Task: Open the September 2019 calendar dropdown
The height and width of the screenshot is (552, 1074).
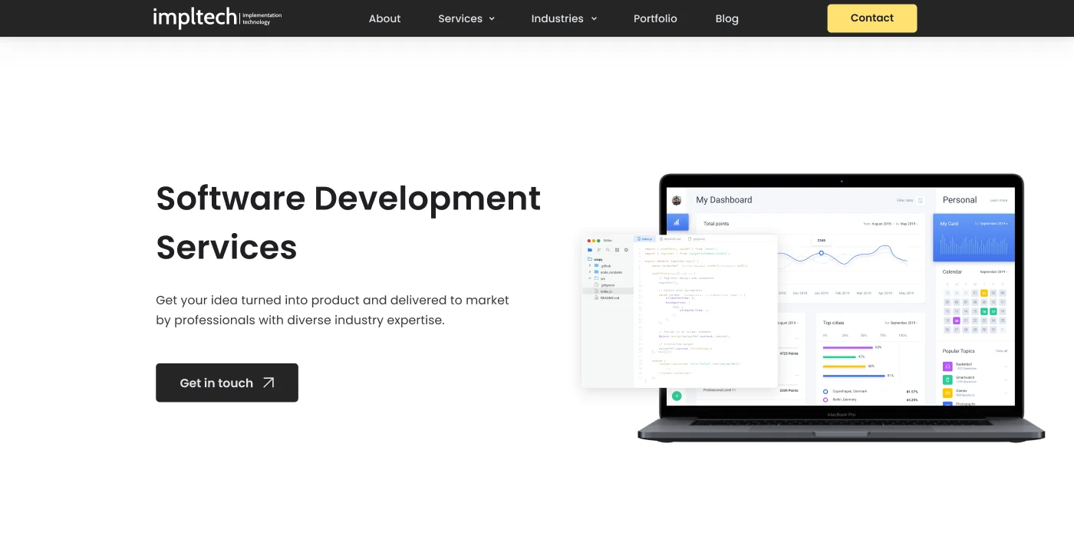Action: 993,272
